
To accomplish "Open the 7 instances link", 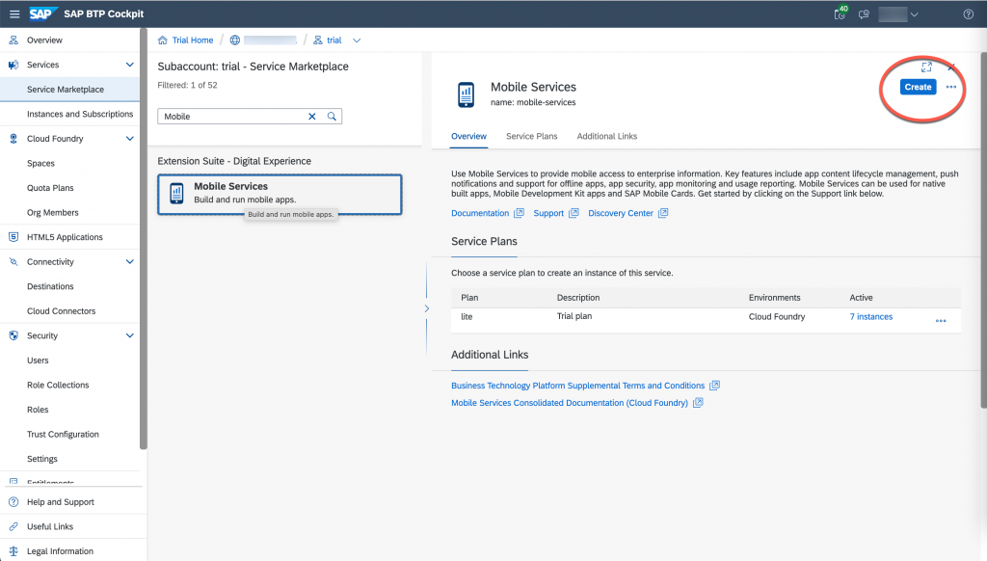I will [871, 317].
